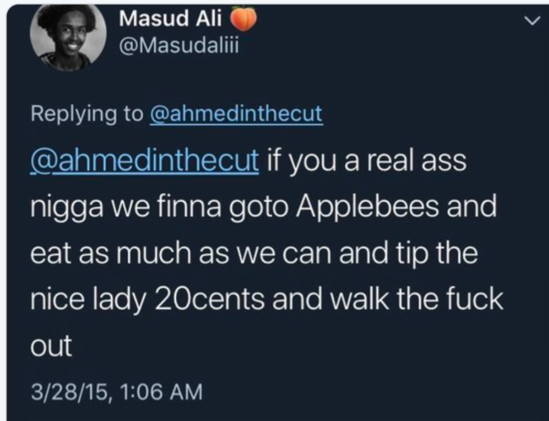Viewport: 549px width, 421px height.
Task: Open the tweet options chevron menu
Action: pos(530,20)
